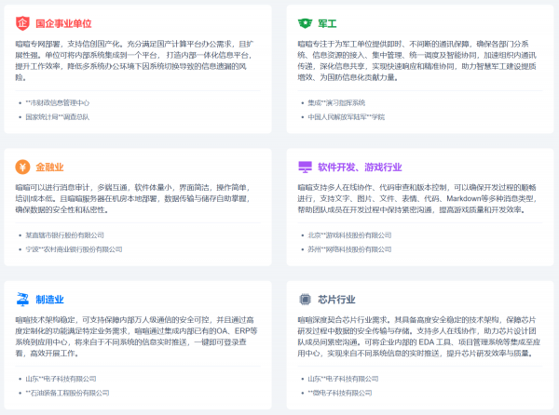Click the gray chip icon for 芯片行业
Image resolution: width=559 pixels, height=415 pixels.
click(x=305, y=300)
